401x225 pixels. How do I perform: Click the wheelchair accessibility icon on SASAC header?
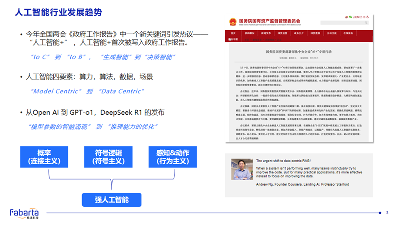click(367, 17)
